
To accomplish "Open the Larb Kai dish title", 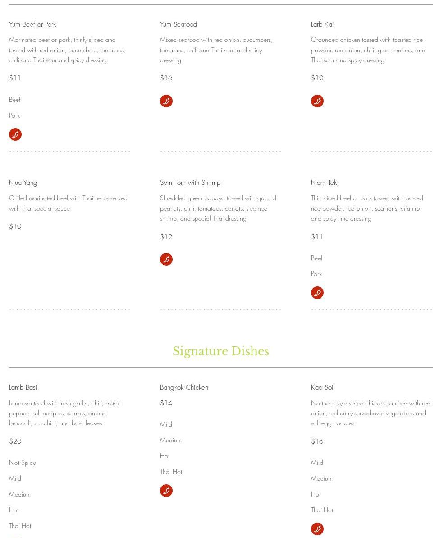I will tap(322, 24).
